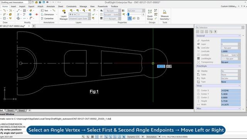Open the ByLayer Solid line style dropdown in ribbon
Screen dimensions: 247x139
[x=112, y=15]
